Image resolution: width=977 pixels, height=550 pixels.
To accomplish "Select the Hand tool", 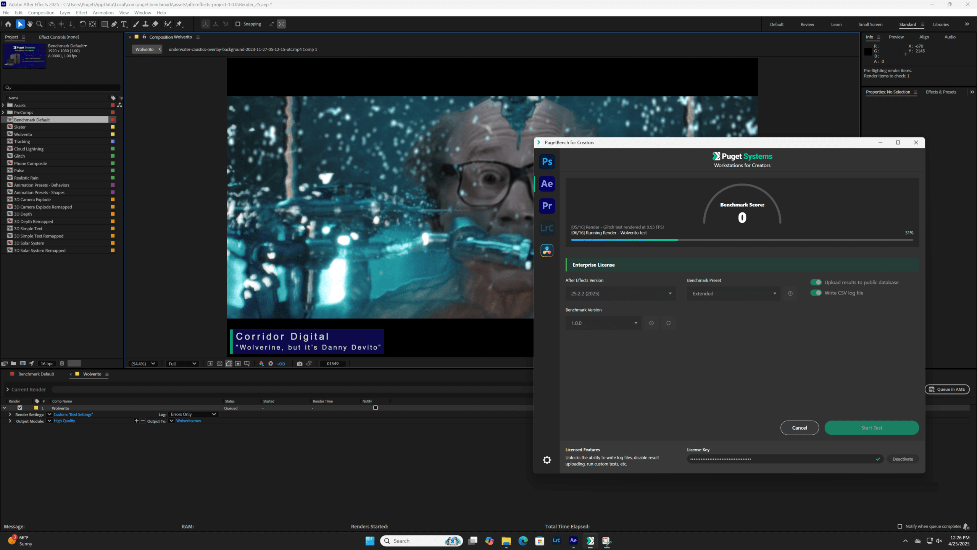I will click(x=30, y=24).
